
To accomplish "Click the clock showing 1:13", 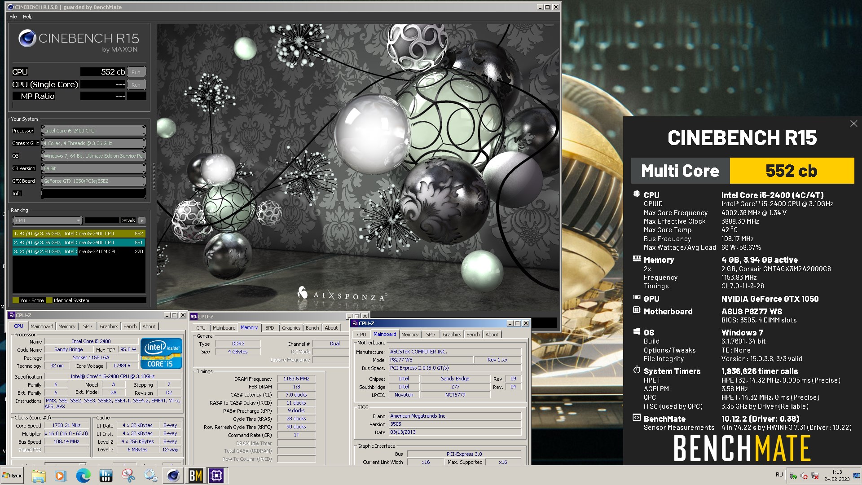I will pyautogui.click(x=837, y=472).
